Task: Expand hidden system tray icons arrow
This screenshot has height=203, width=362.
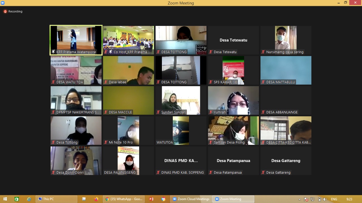Action: pyautogui.click(x=299, y=199)
